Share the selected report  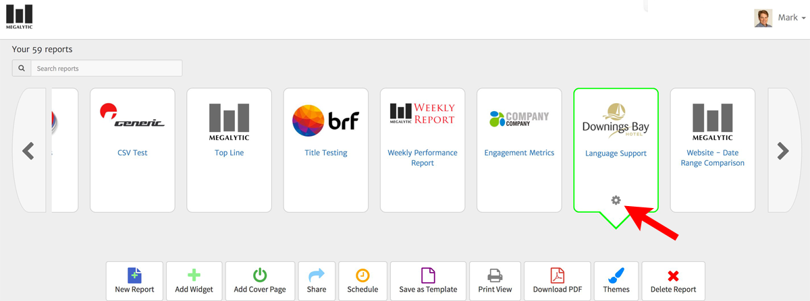point(317,281)
